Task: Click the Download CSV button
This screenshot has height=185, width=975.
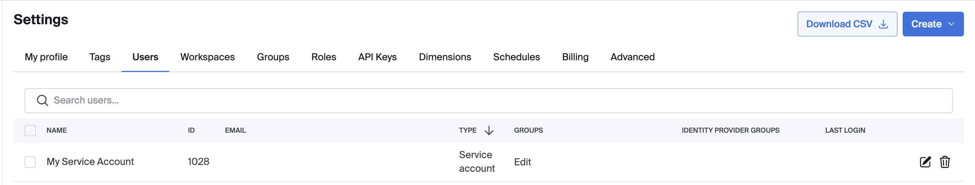Action: (x=839, y=24)
